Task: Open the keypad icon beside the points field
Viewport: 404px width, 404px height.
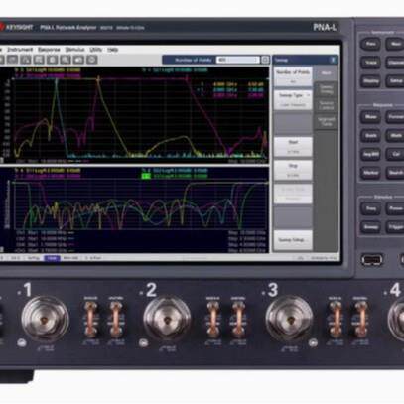Action: 265,60
